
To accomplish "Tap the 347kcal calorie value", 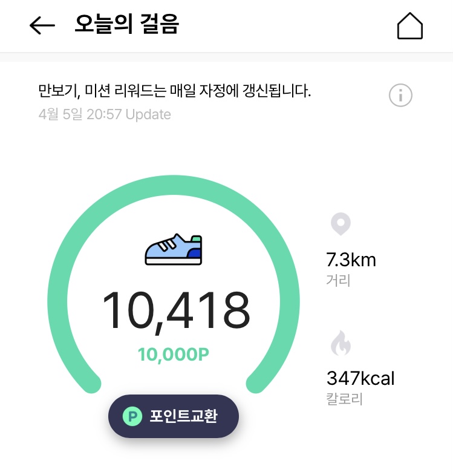I will [360, 379].
